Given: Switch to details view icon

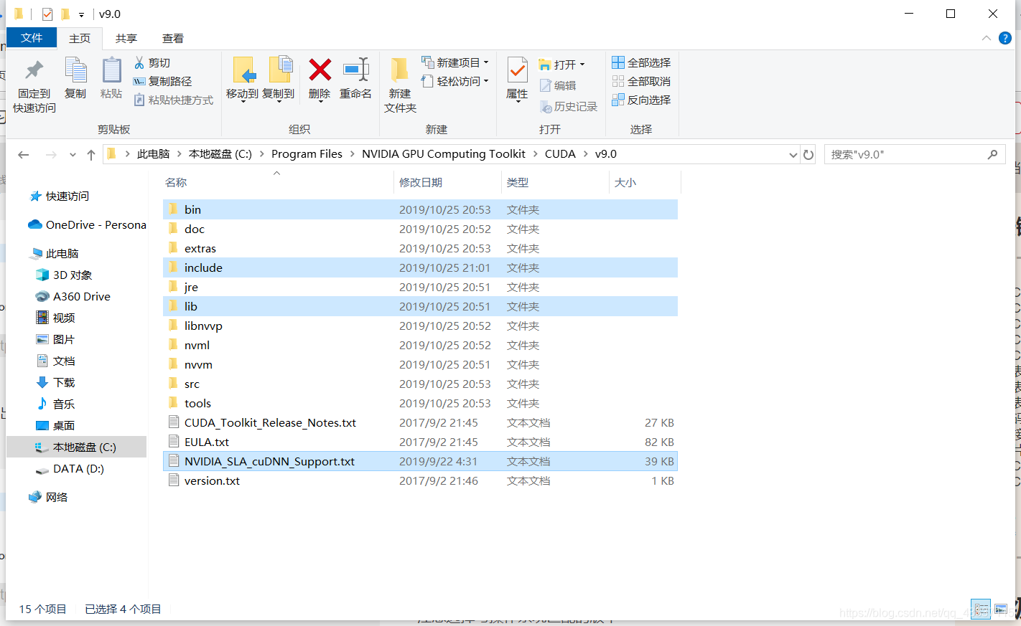Looking at the screenshot, I should (x=981, y=609).
